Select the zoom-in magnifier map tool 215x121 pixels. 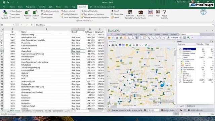coord(113,45)
